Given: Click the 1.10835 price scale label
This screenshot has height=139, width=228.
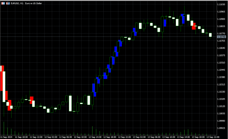Looking at the screenshot, I should point(221,26).
